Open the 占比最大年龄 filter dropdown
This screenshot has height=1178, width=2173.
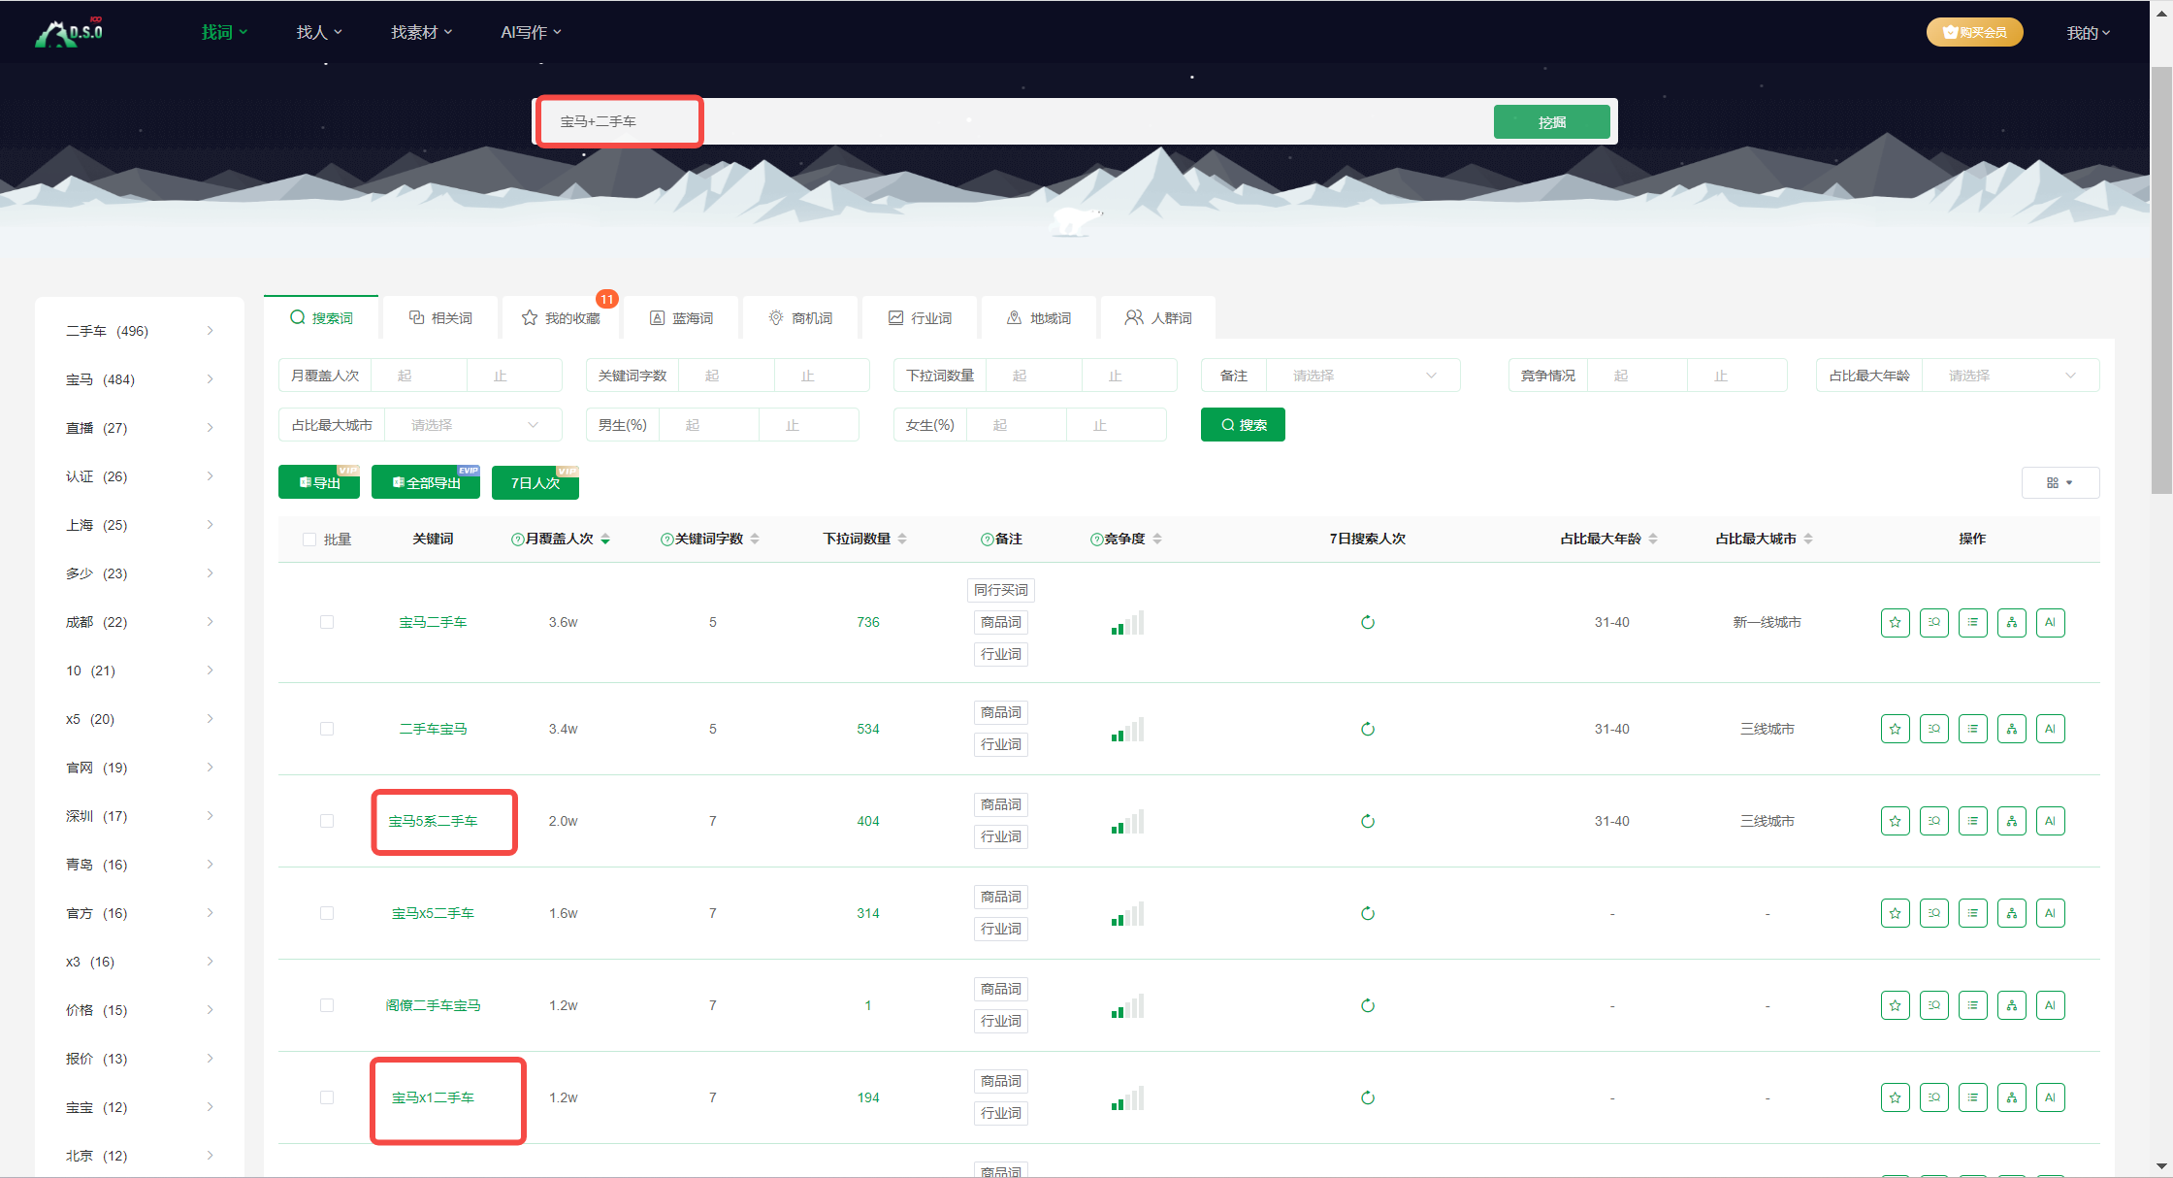[x=2010, y=376]
